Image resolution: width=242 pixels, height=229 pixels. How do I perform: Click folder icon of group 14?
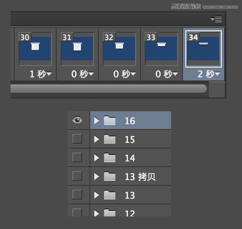[110, 157]
